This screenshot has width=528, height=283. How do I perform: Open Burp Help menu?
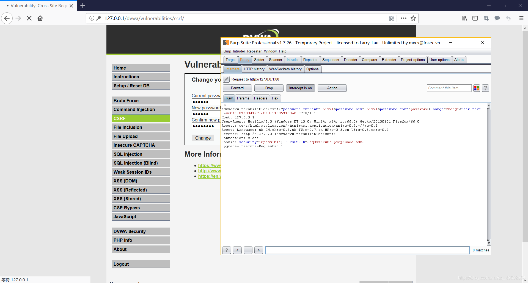[283, 51]
